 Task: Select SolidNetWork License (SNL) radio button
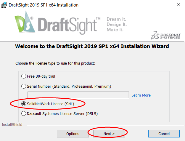[24, 104]
